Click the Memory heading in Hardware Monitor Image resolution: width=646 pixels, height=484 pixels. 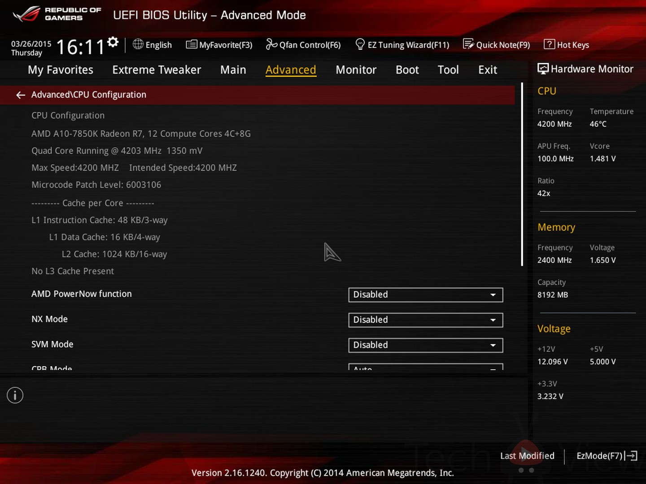tap(556, 227)
